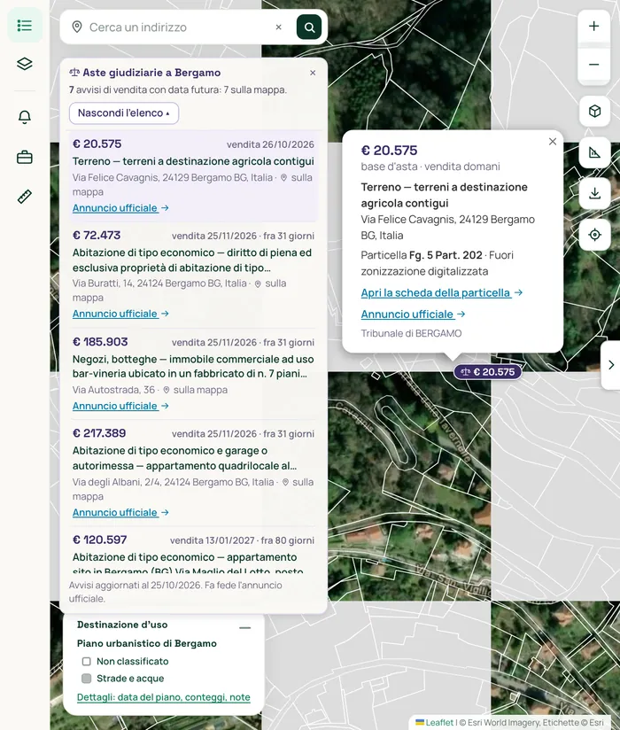Select the € 217.389 price listing

[99, 433]
